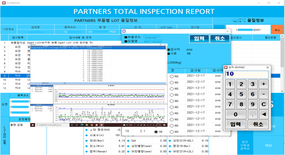Select row 12 치수 in inspection list
This screenshot has height=155, width=285.
tap(15, 88)
